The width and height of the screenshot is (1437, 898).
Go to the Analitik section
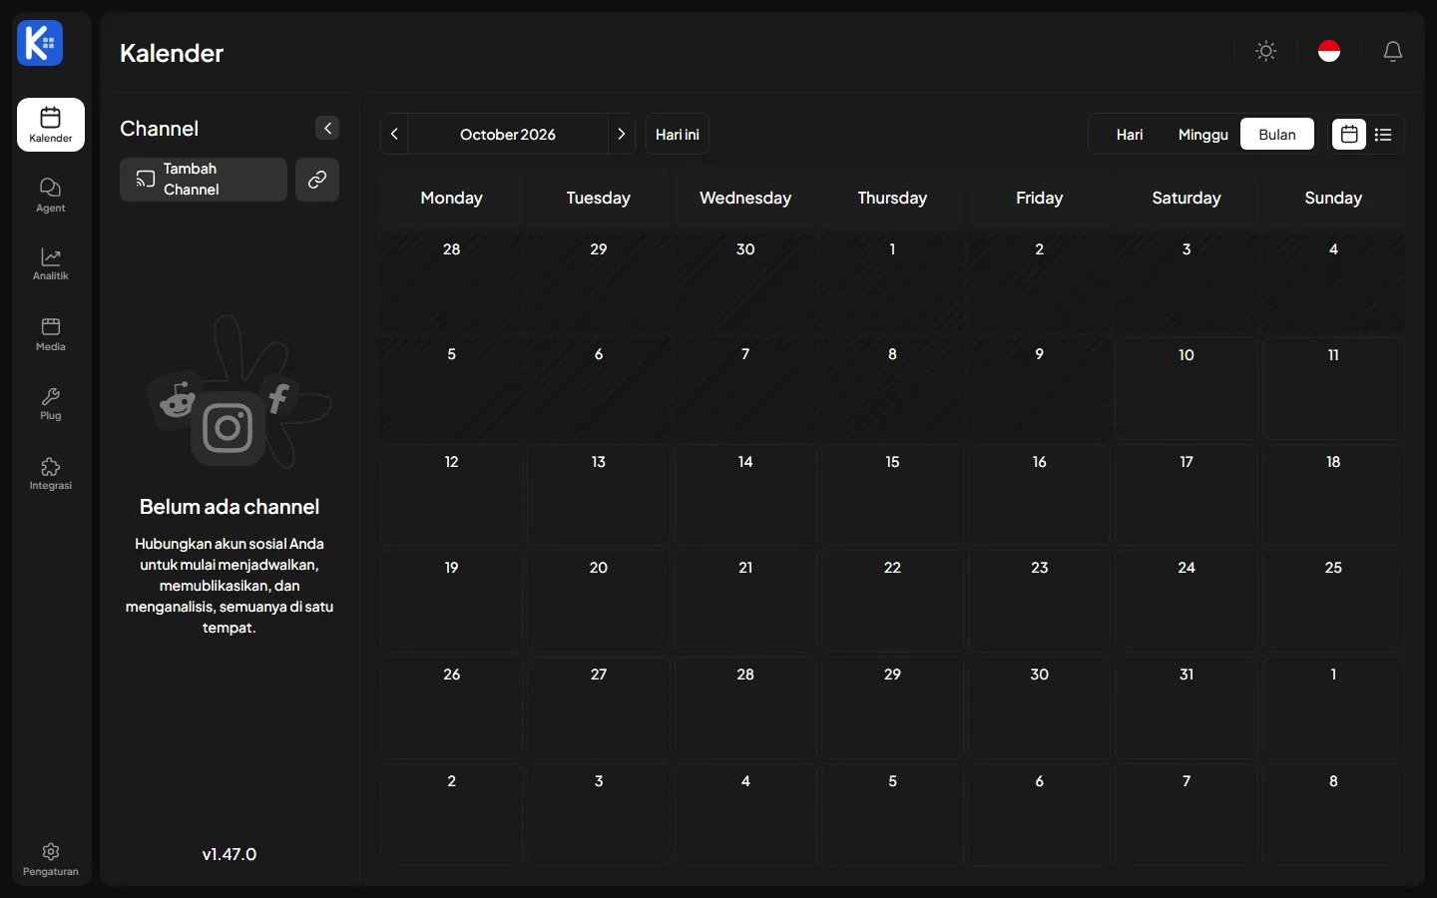51,264
